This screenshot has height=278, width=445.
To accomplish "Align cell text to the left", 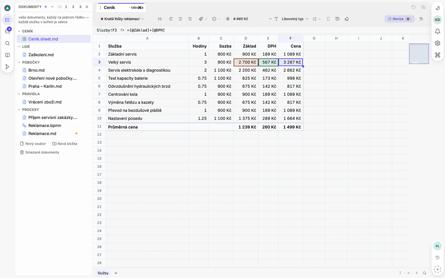I will (171, 19).
